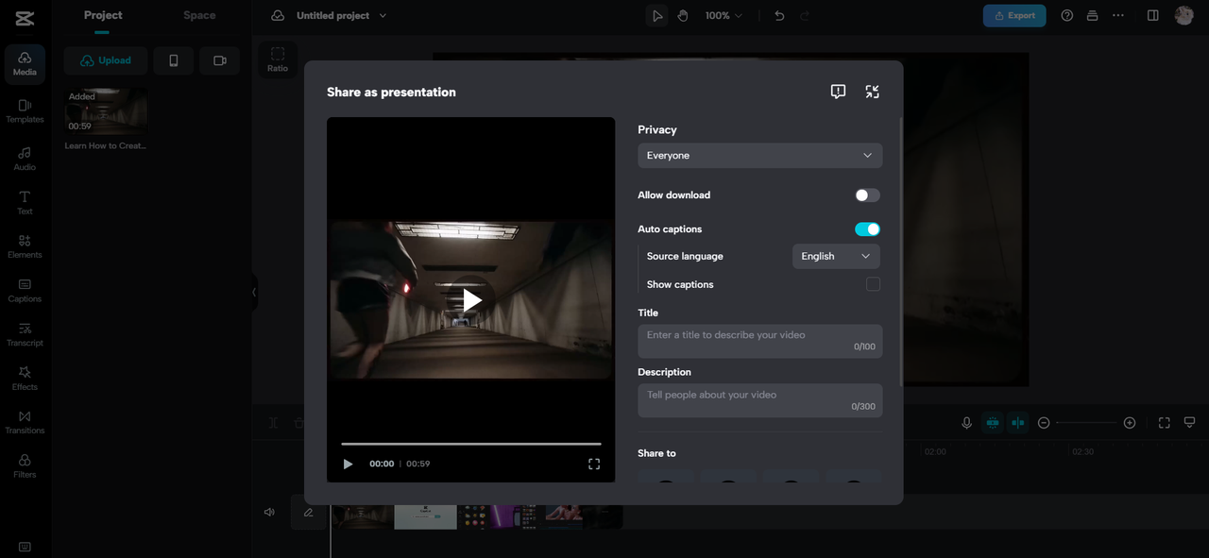Screen dimensions: 1209x558
Task: Open the 100% zoom level dropdown
Action: [x=724, y=16]
